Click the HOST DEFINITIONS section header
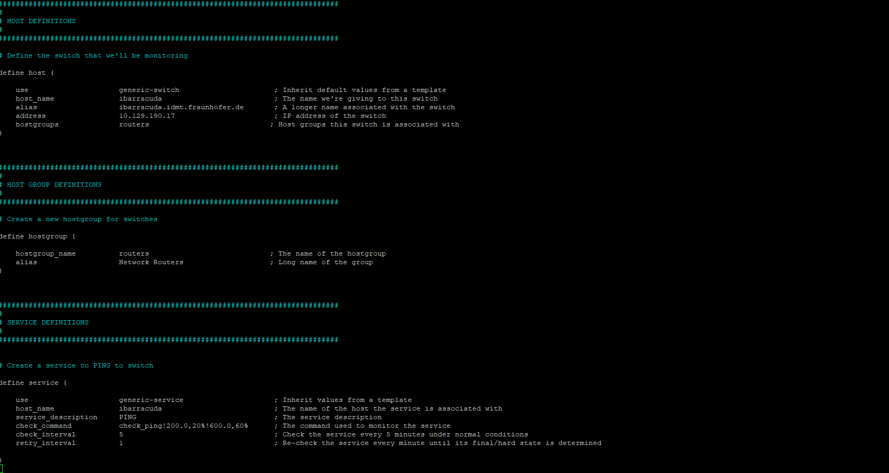Viewport: 889px width, 473px height. tap(41, 22)
